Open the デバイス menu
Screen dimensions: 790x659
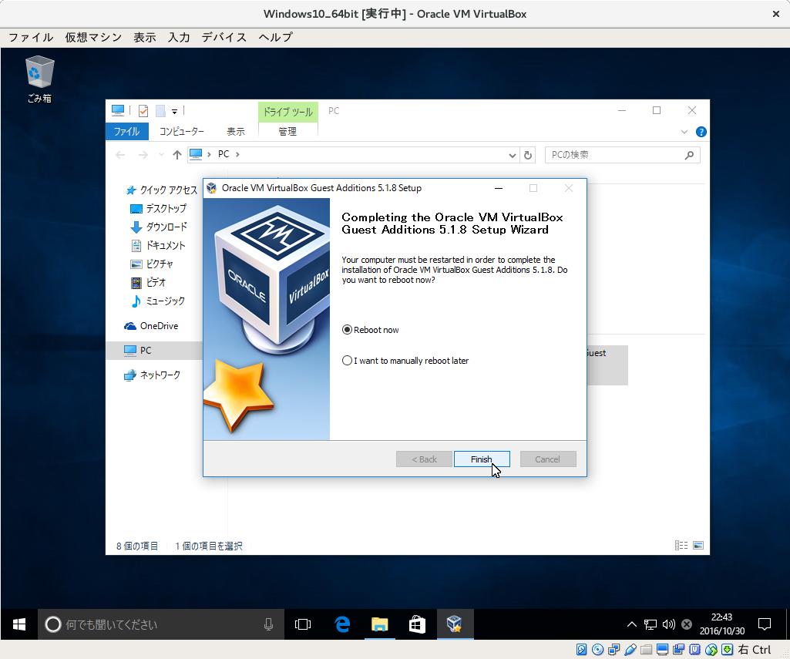[x=224, y=37]
